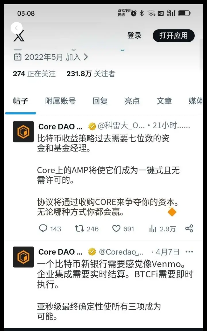View analytics showing 2.9万 views

[162, 229]
